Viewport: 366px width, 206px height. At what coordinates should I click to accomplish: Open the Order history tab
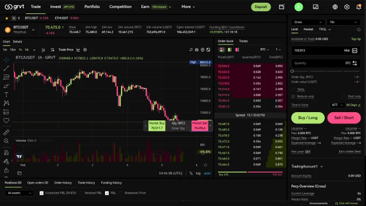pos(63,183)
